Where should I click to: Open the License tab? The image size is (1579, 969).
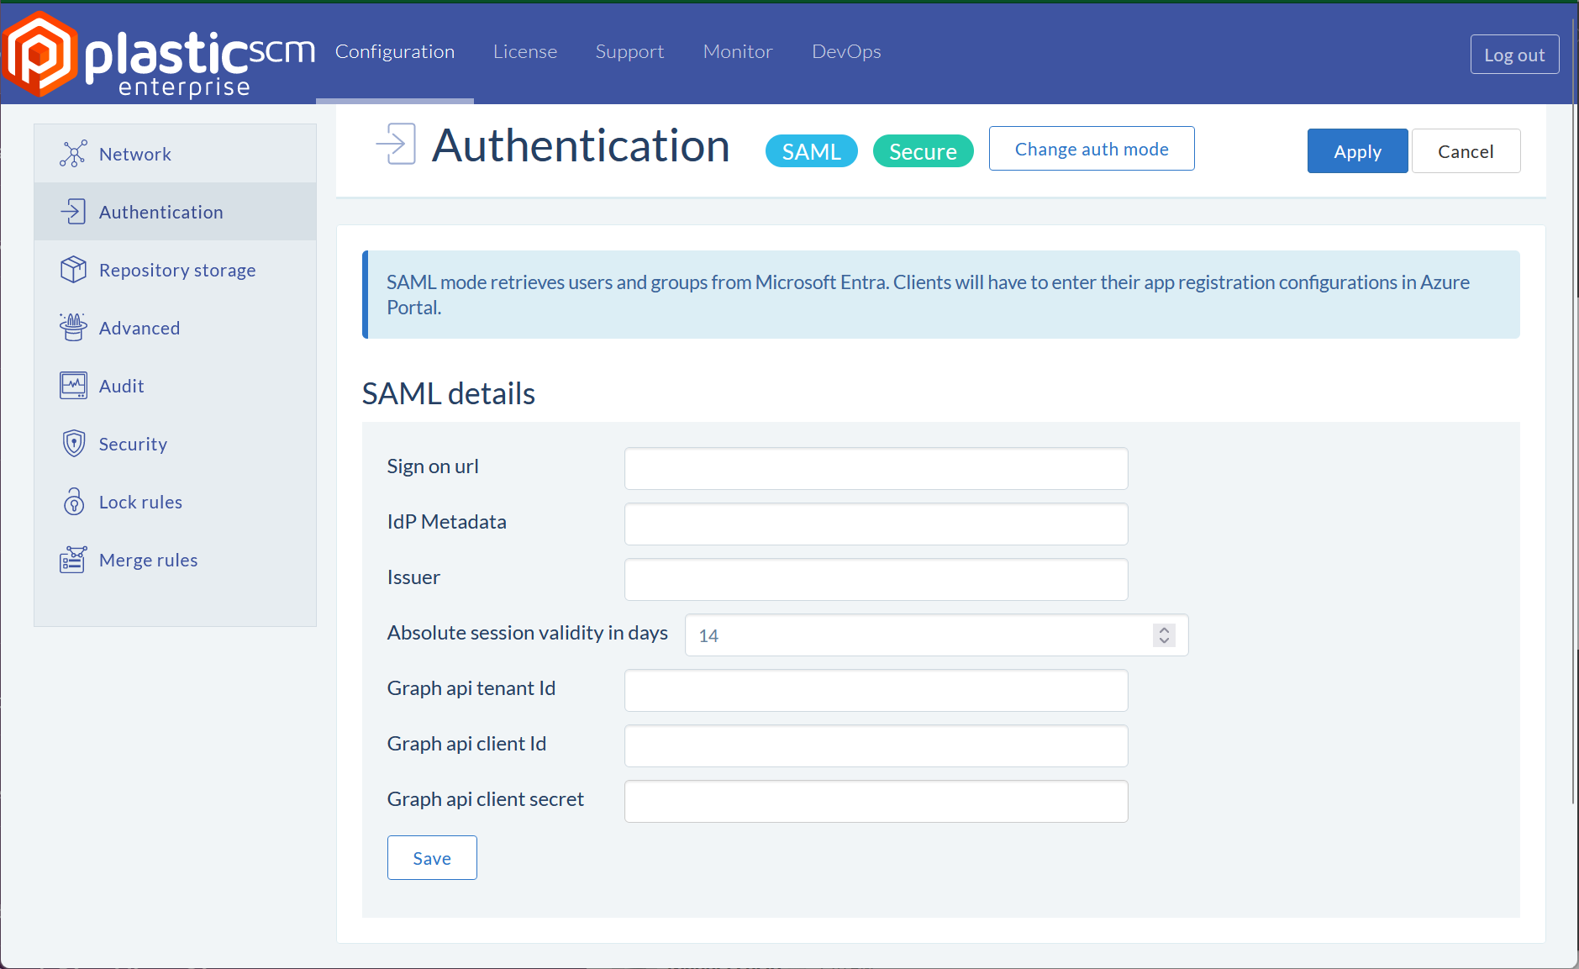tap(525, 52)
